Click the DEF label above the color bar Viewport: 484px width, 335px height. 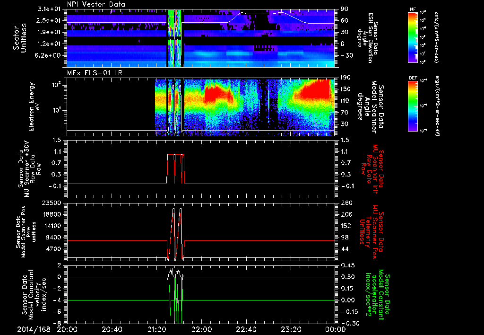(413, 78)
